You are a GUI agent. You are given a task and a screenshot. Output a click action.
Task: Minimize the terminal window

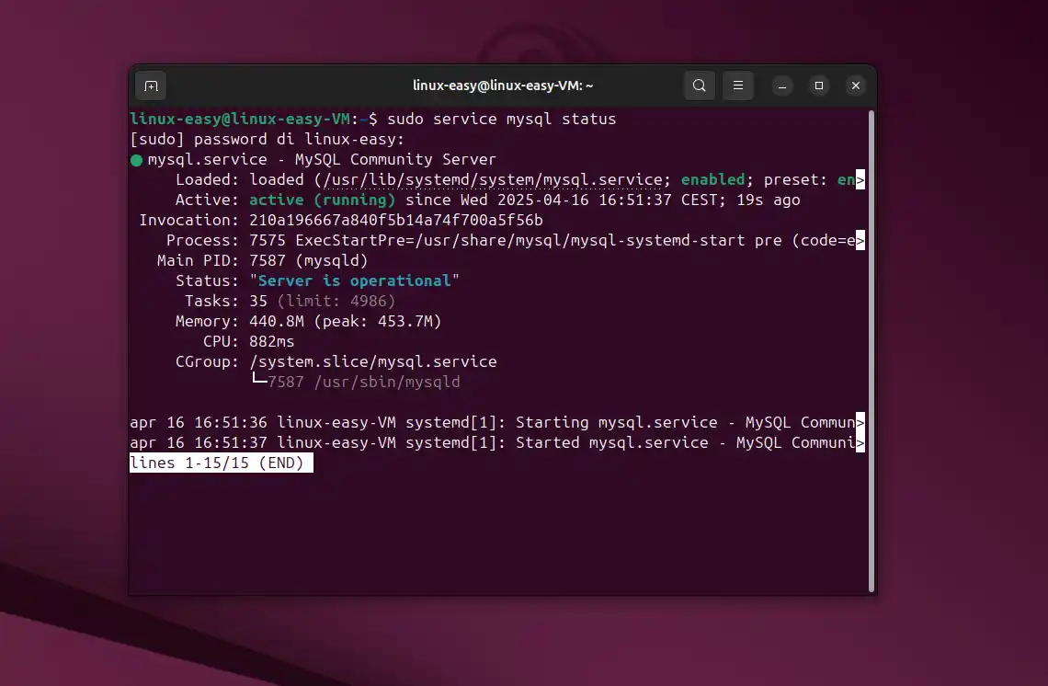(782, 86)
